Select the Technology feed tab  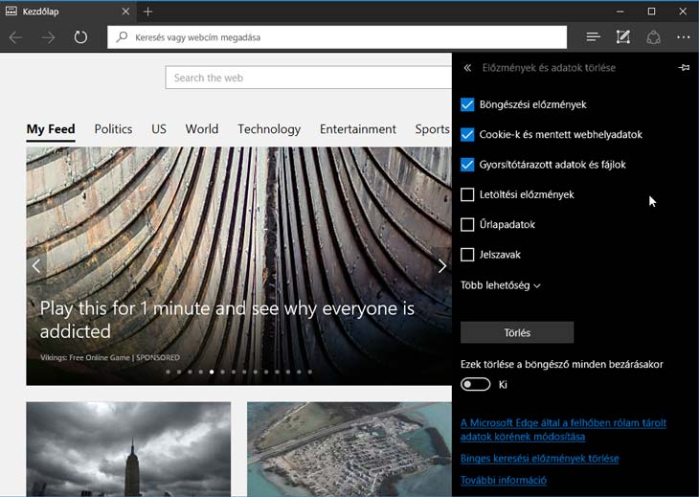[x=269, y=129]
